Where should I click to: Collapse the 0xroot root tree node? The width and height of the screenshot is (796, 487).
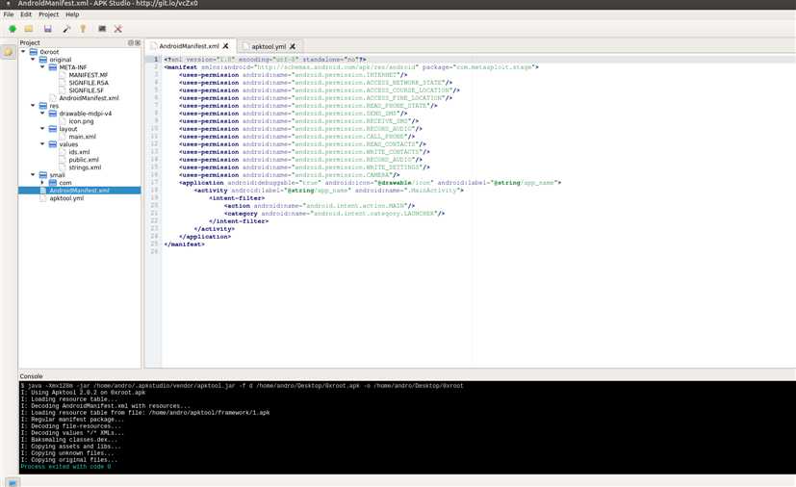23,51
